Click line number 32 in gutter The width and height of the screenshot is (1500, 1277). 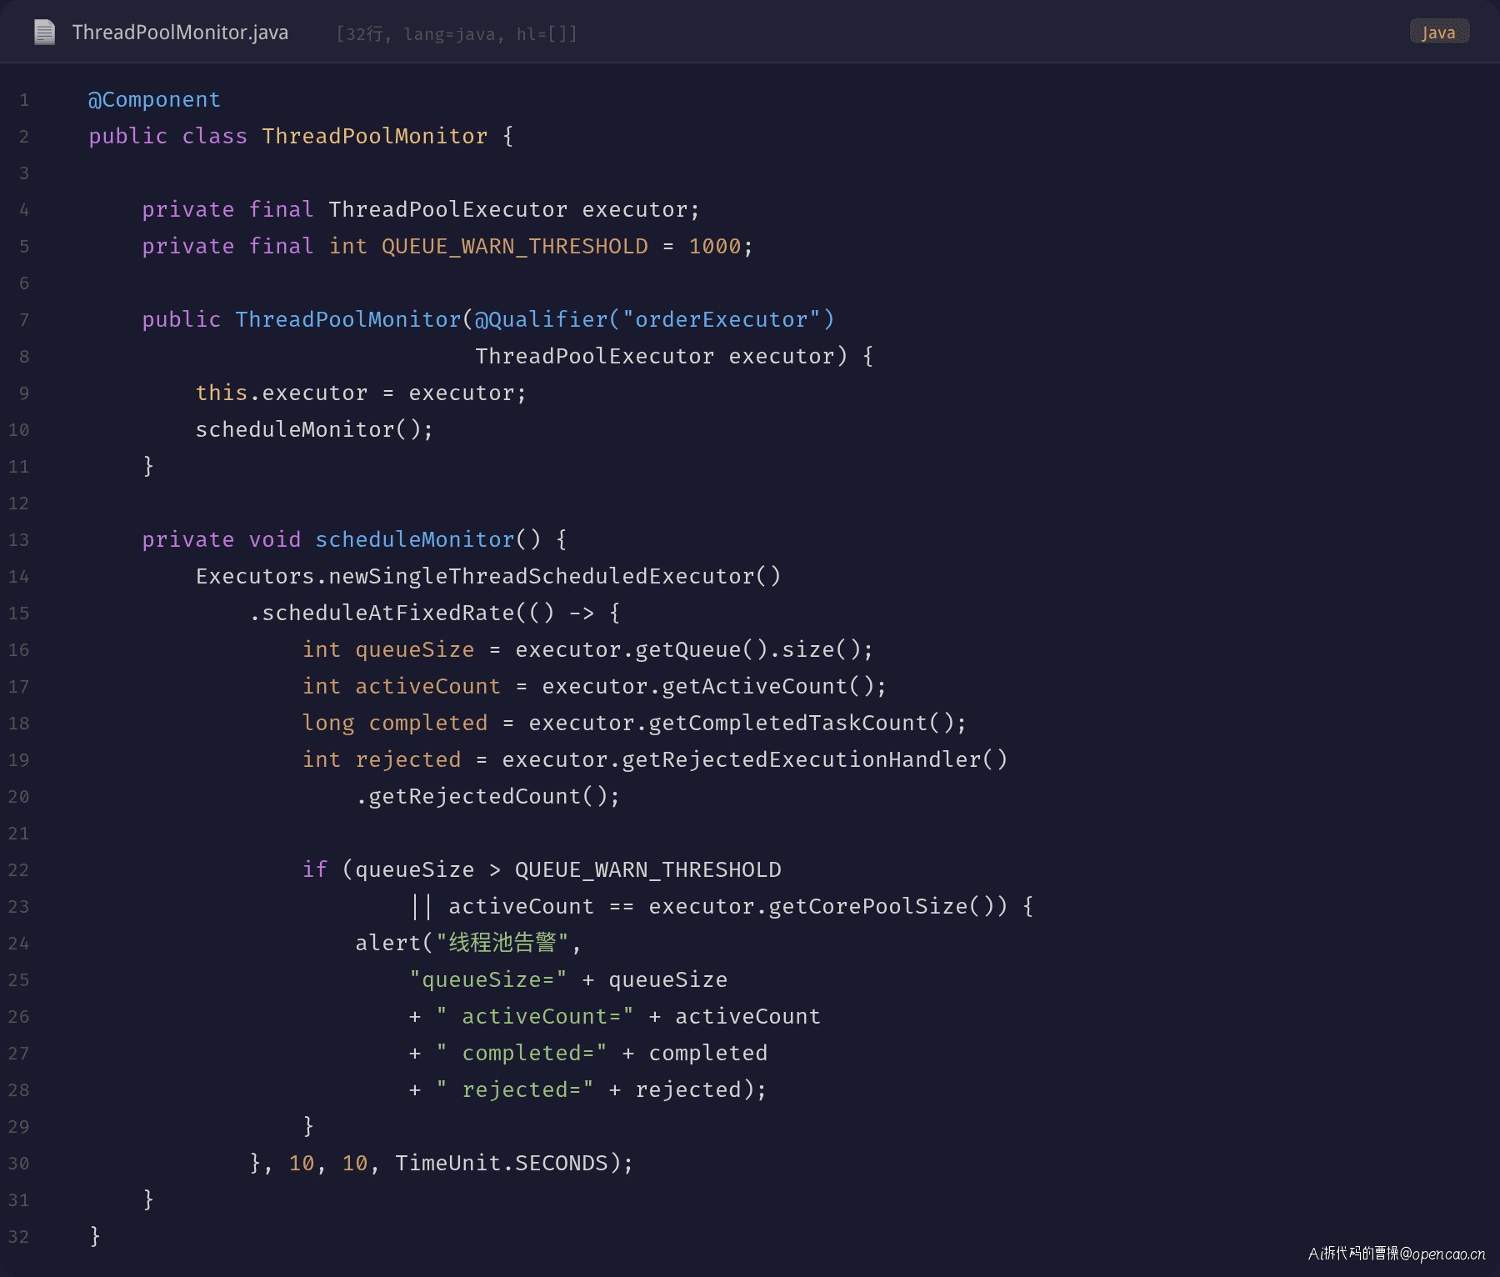(18, 1237)
